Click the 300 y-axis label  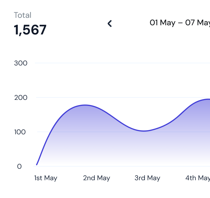[21, 63]
